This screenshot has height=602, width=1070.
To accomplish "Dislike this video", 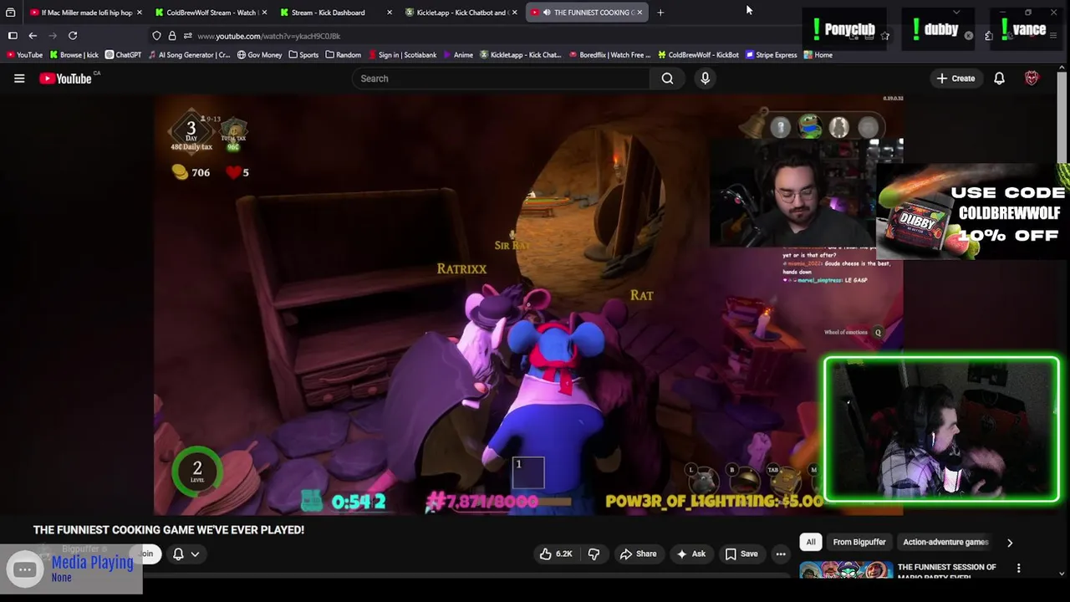I will pyautogui.click(x=594, y=554).
